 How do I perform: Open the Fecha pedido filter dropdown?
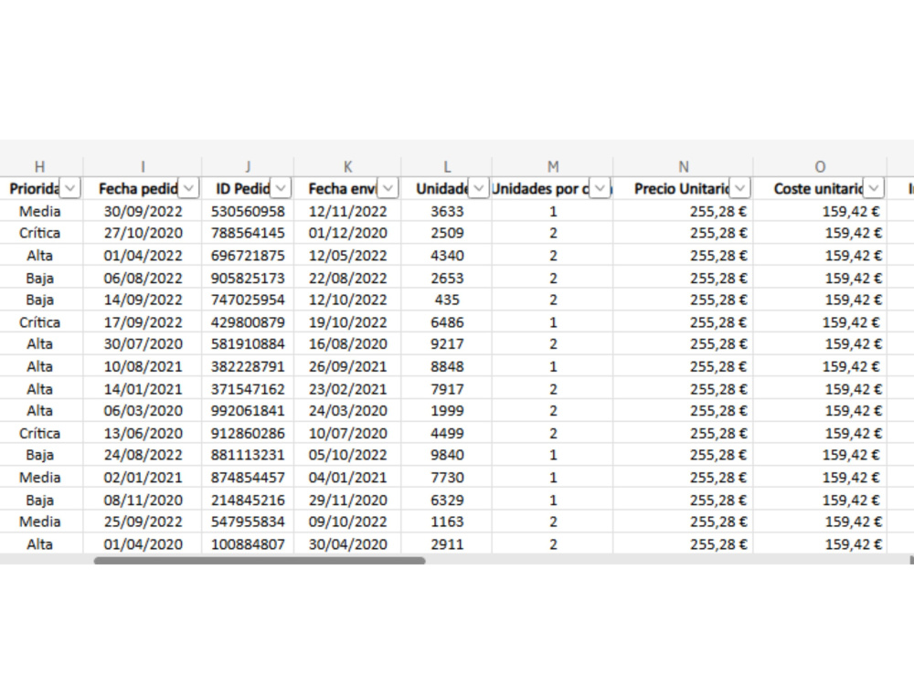(x=189, y=188)
